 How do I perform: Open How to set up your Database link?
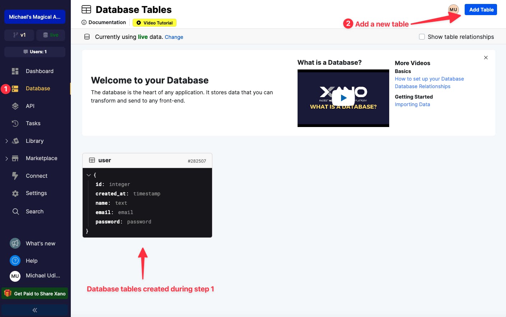click(x=429, y=79)
